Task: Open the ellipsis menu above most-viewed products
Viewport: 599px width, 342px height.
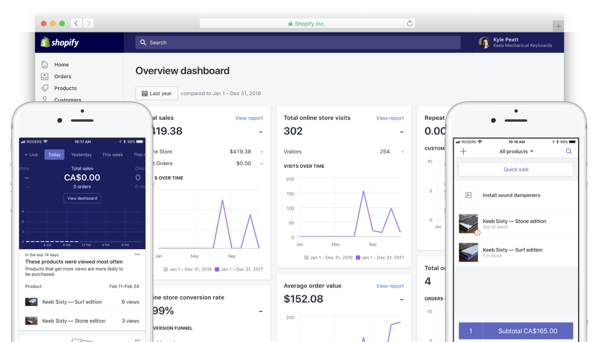Action: click(x=138, y=254)
